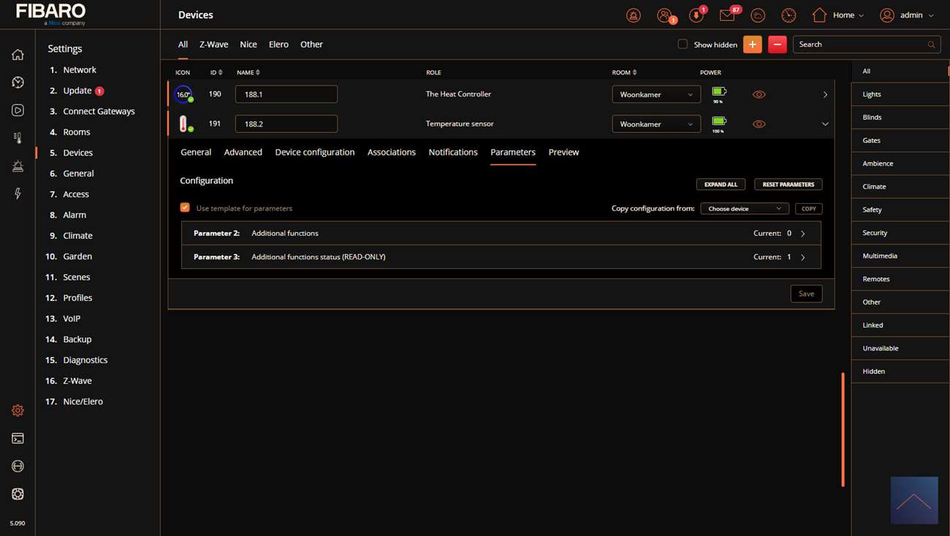Click the red minus remove device button
950x536 pixels.
[777, 45]
